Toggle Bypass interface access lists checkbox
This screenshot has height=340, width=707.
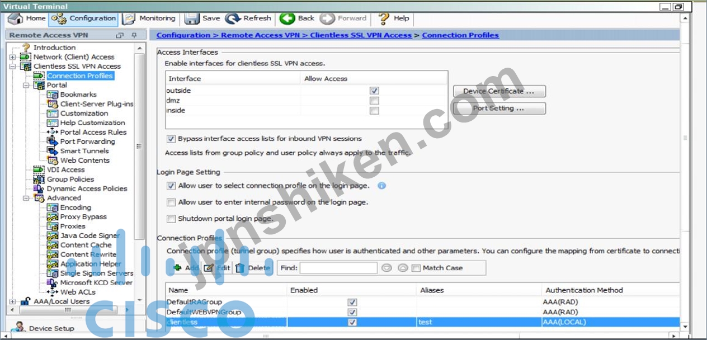pyautogui.click(x=171, y=139)
